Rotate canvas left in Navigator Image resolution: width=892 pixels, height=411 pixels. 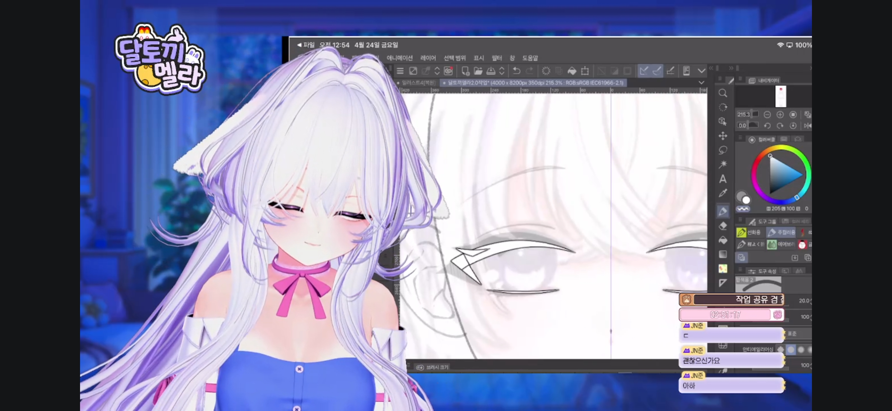(767, 126)
